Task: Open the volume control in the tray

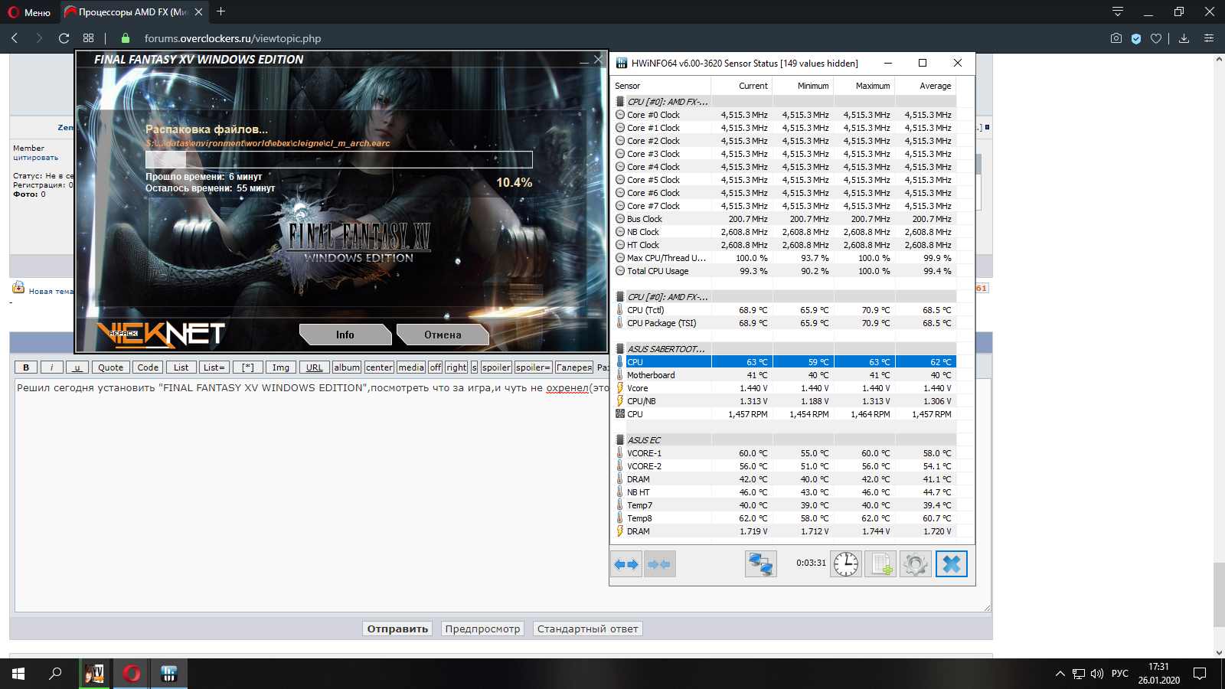Action: point(1096,674)
